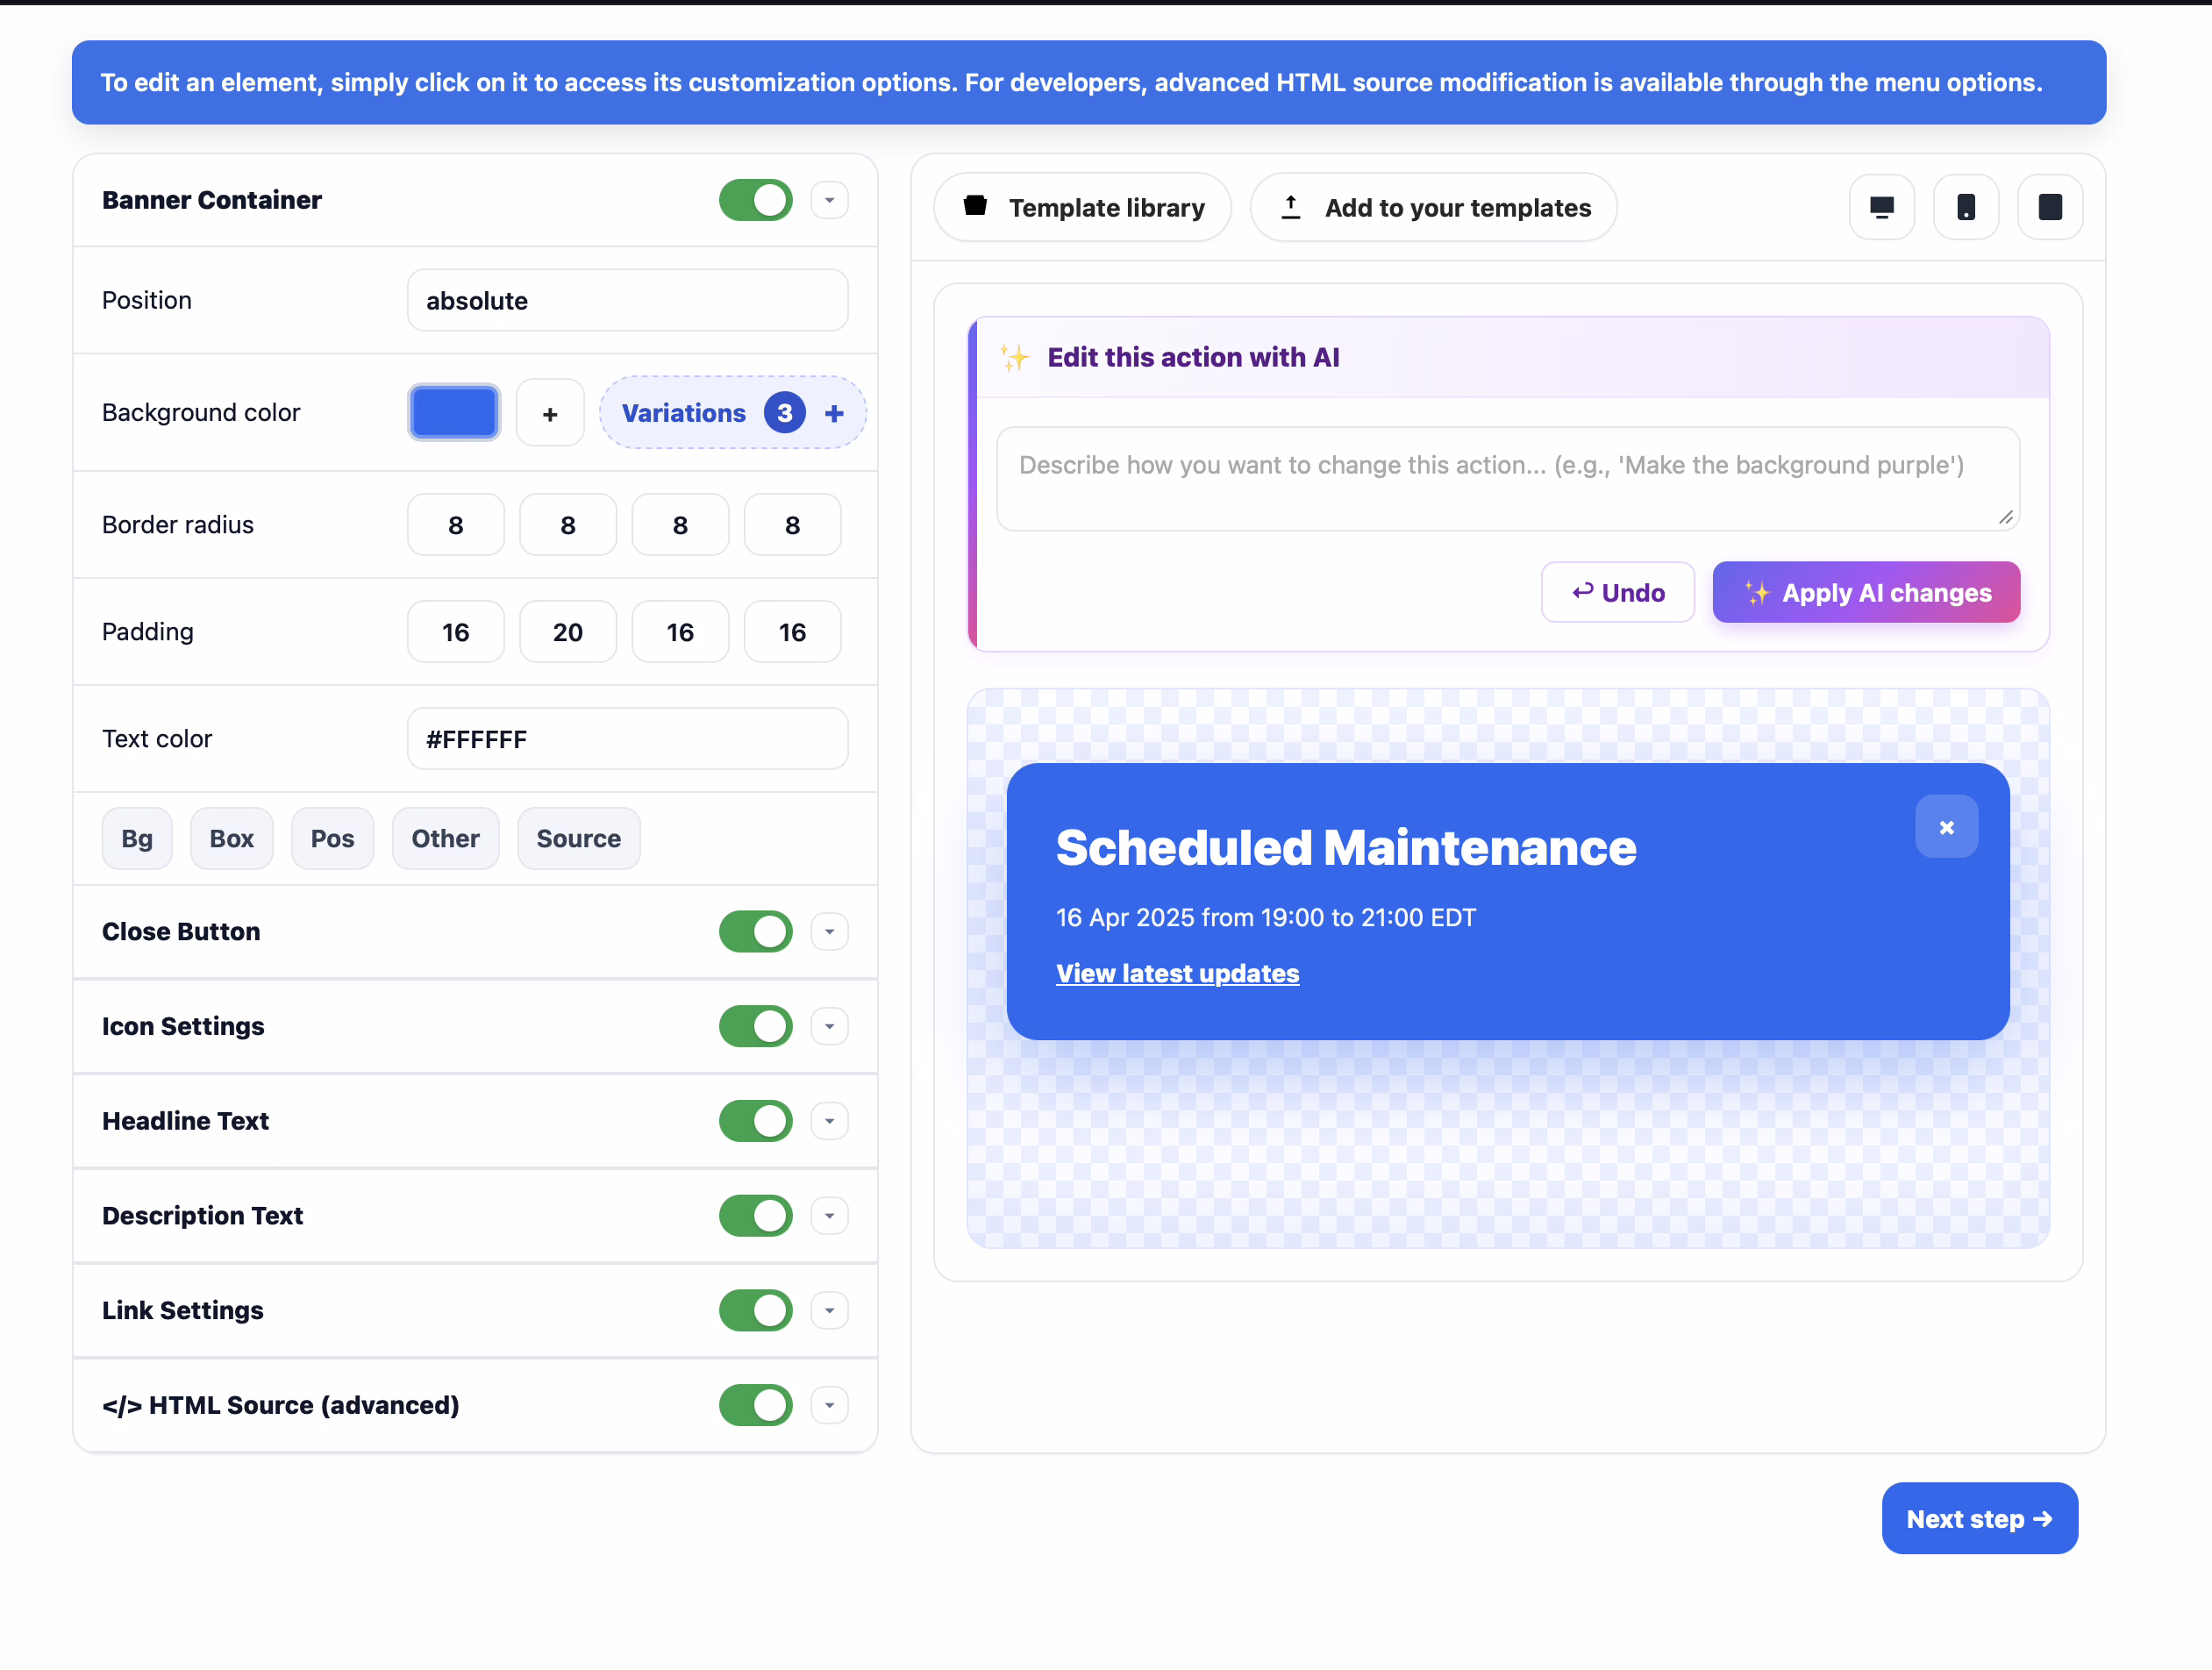Add a new variation plus icon
Screen dimensions: 2212x1670
point(833,413)
